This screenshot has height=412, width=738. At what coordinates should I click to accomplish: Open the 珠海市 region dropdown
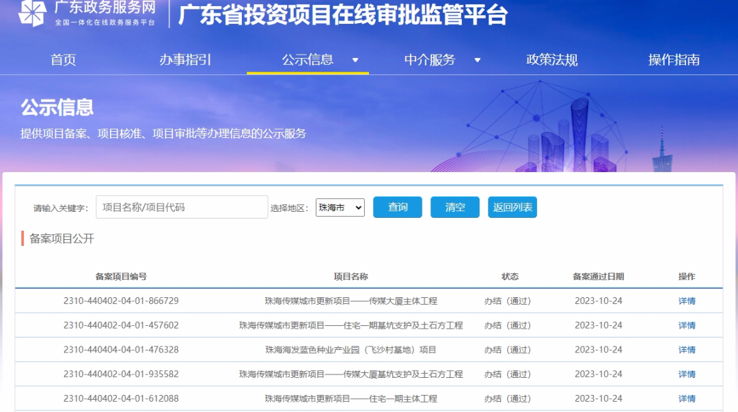(339, 207)
